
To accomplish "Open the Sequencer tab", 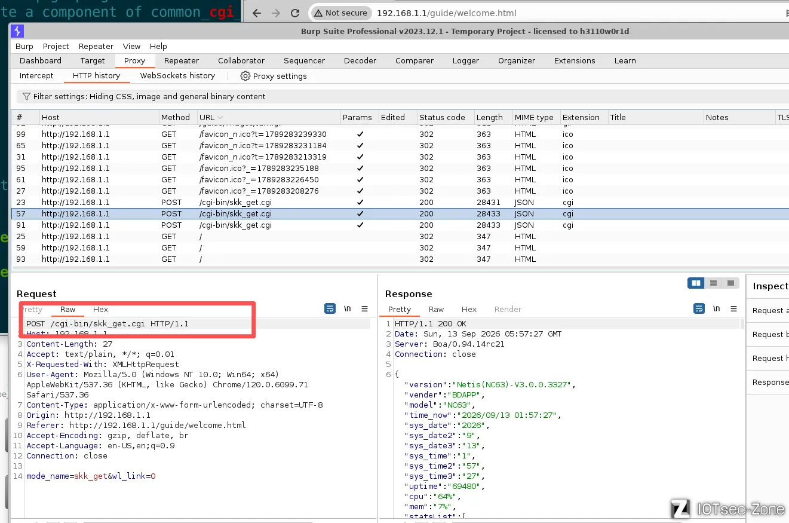I will (x=305, y=60).
